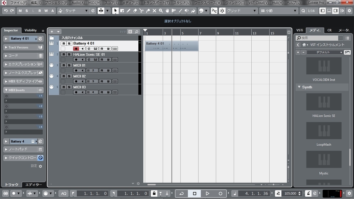
Task: Select the Color bucket tool
Action: (193, 11)
